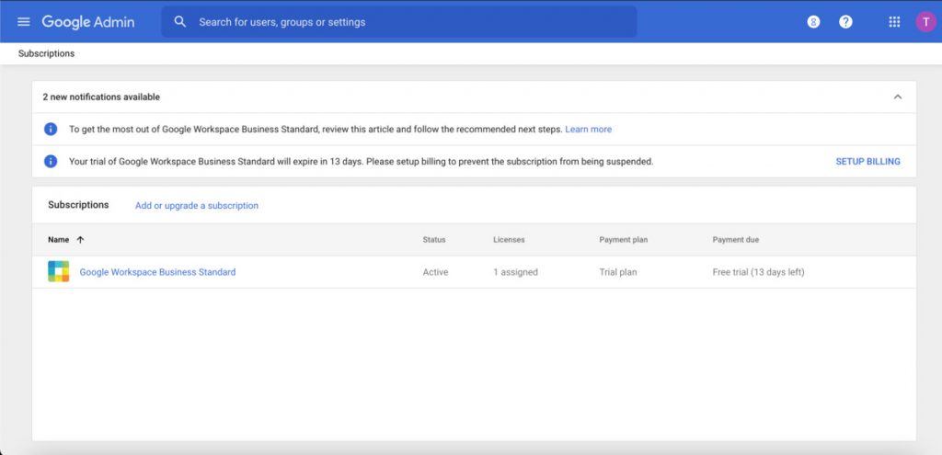Click the Licenses column header
942x455 pixels.
[x=509, y=240]
